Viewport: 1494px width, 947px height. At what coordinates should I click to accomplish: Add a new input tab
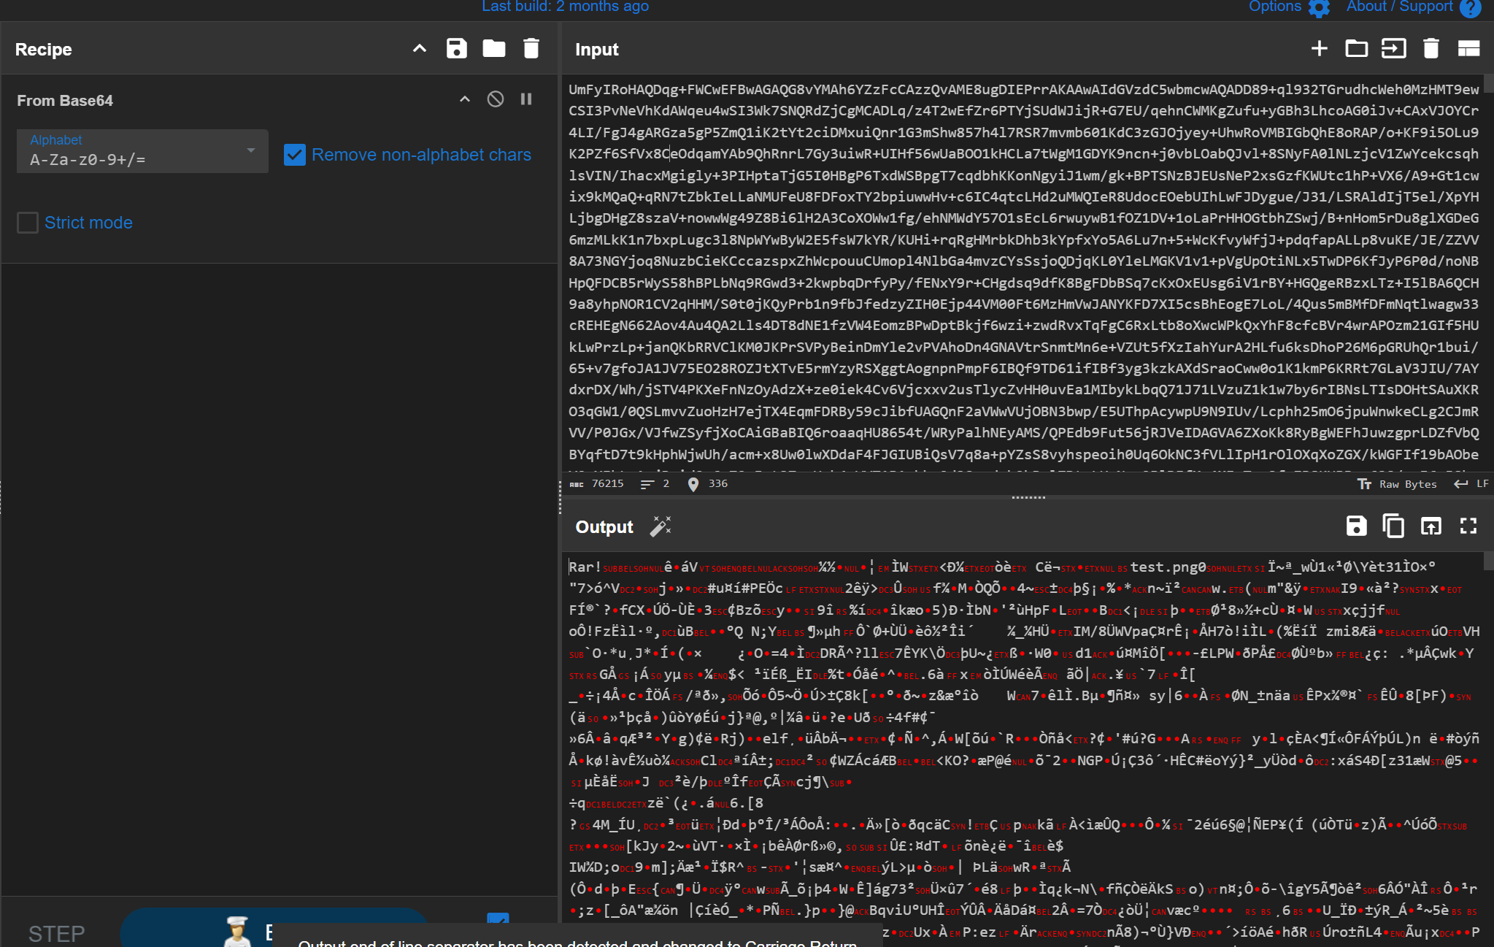pyautogui.click(x=1319, y=49)
